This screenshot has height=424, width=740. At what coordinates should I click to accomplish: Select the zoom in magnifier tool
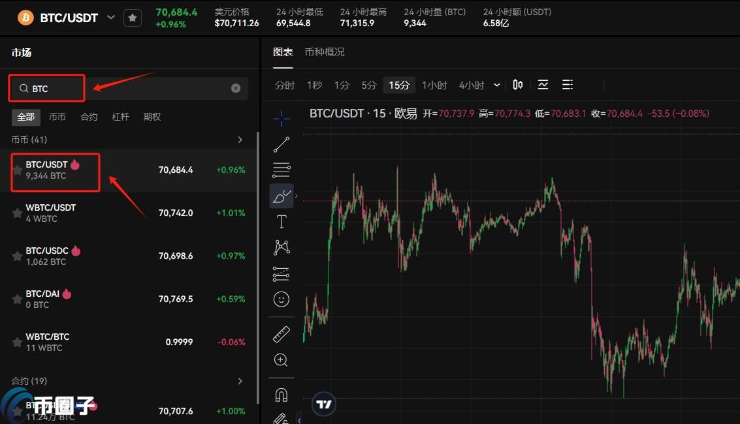click(x=282, y=360)
